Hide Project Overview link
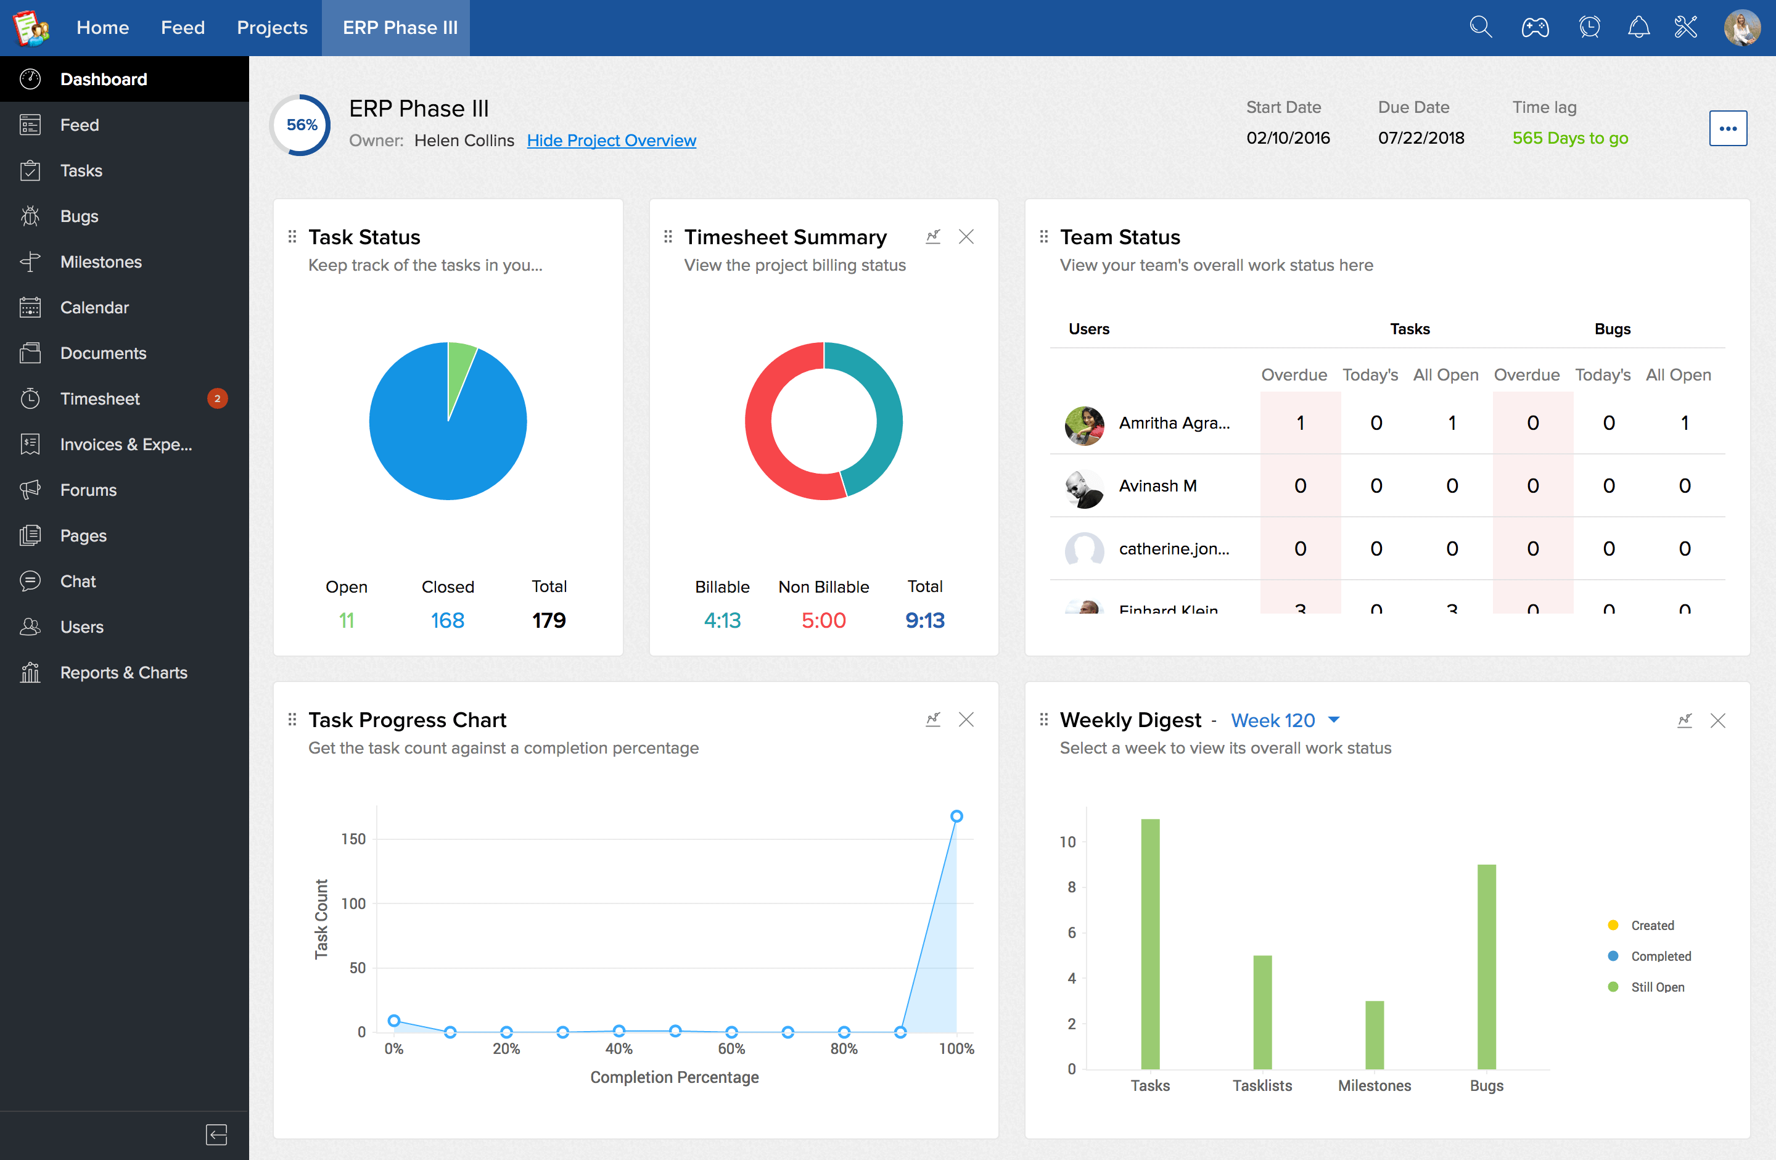Viewport: 1776px width, 1160px height. pyautogui.click(x=611, y=140)
